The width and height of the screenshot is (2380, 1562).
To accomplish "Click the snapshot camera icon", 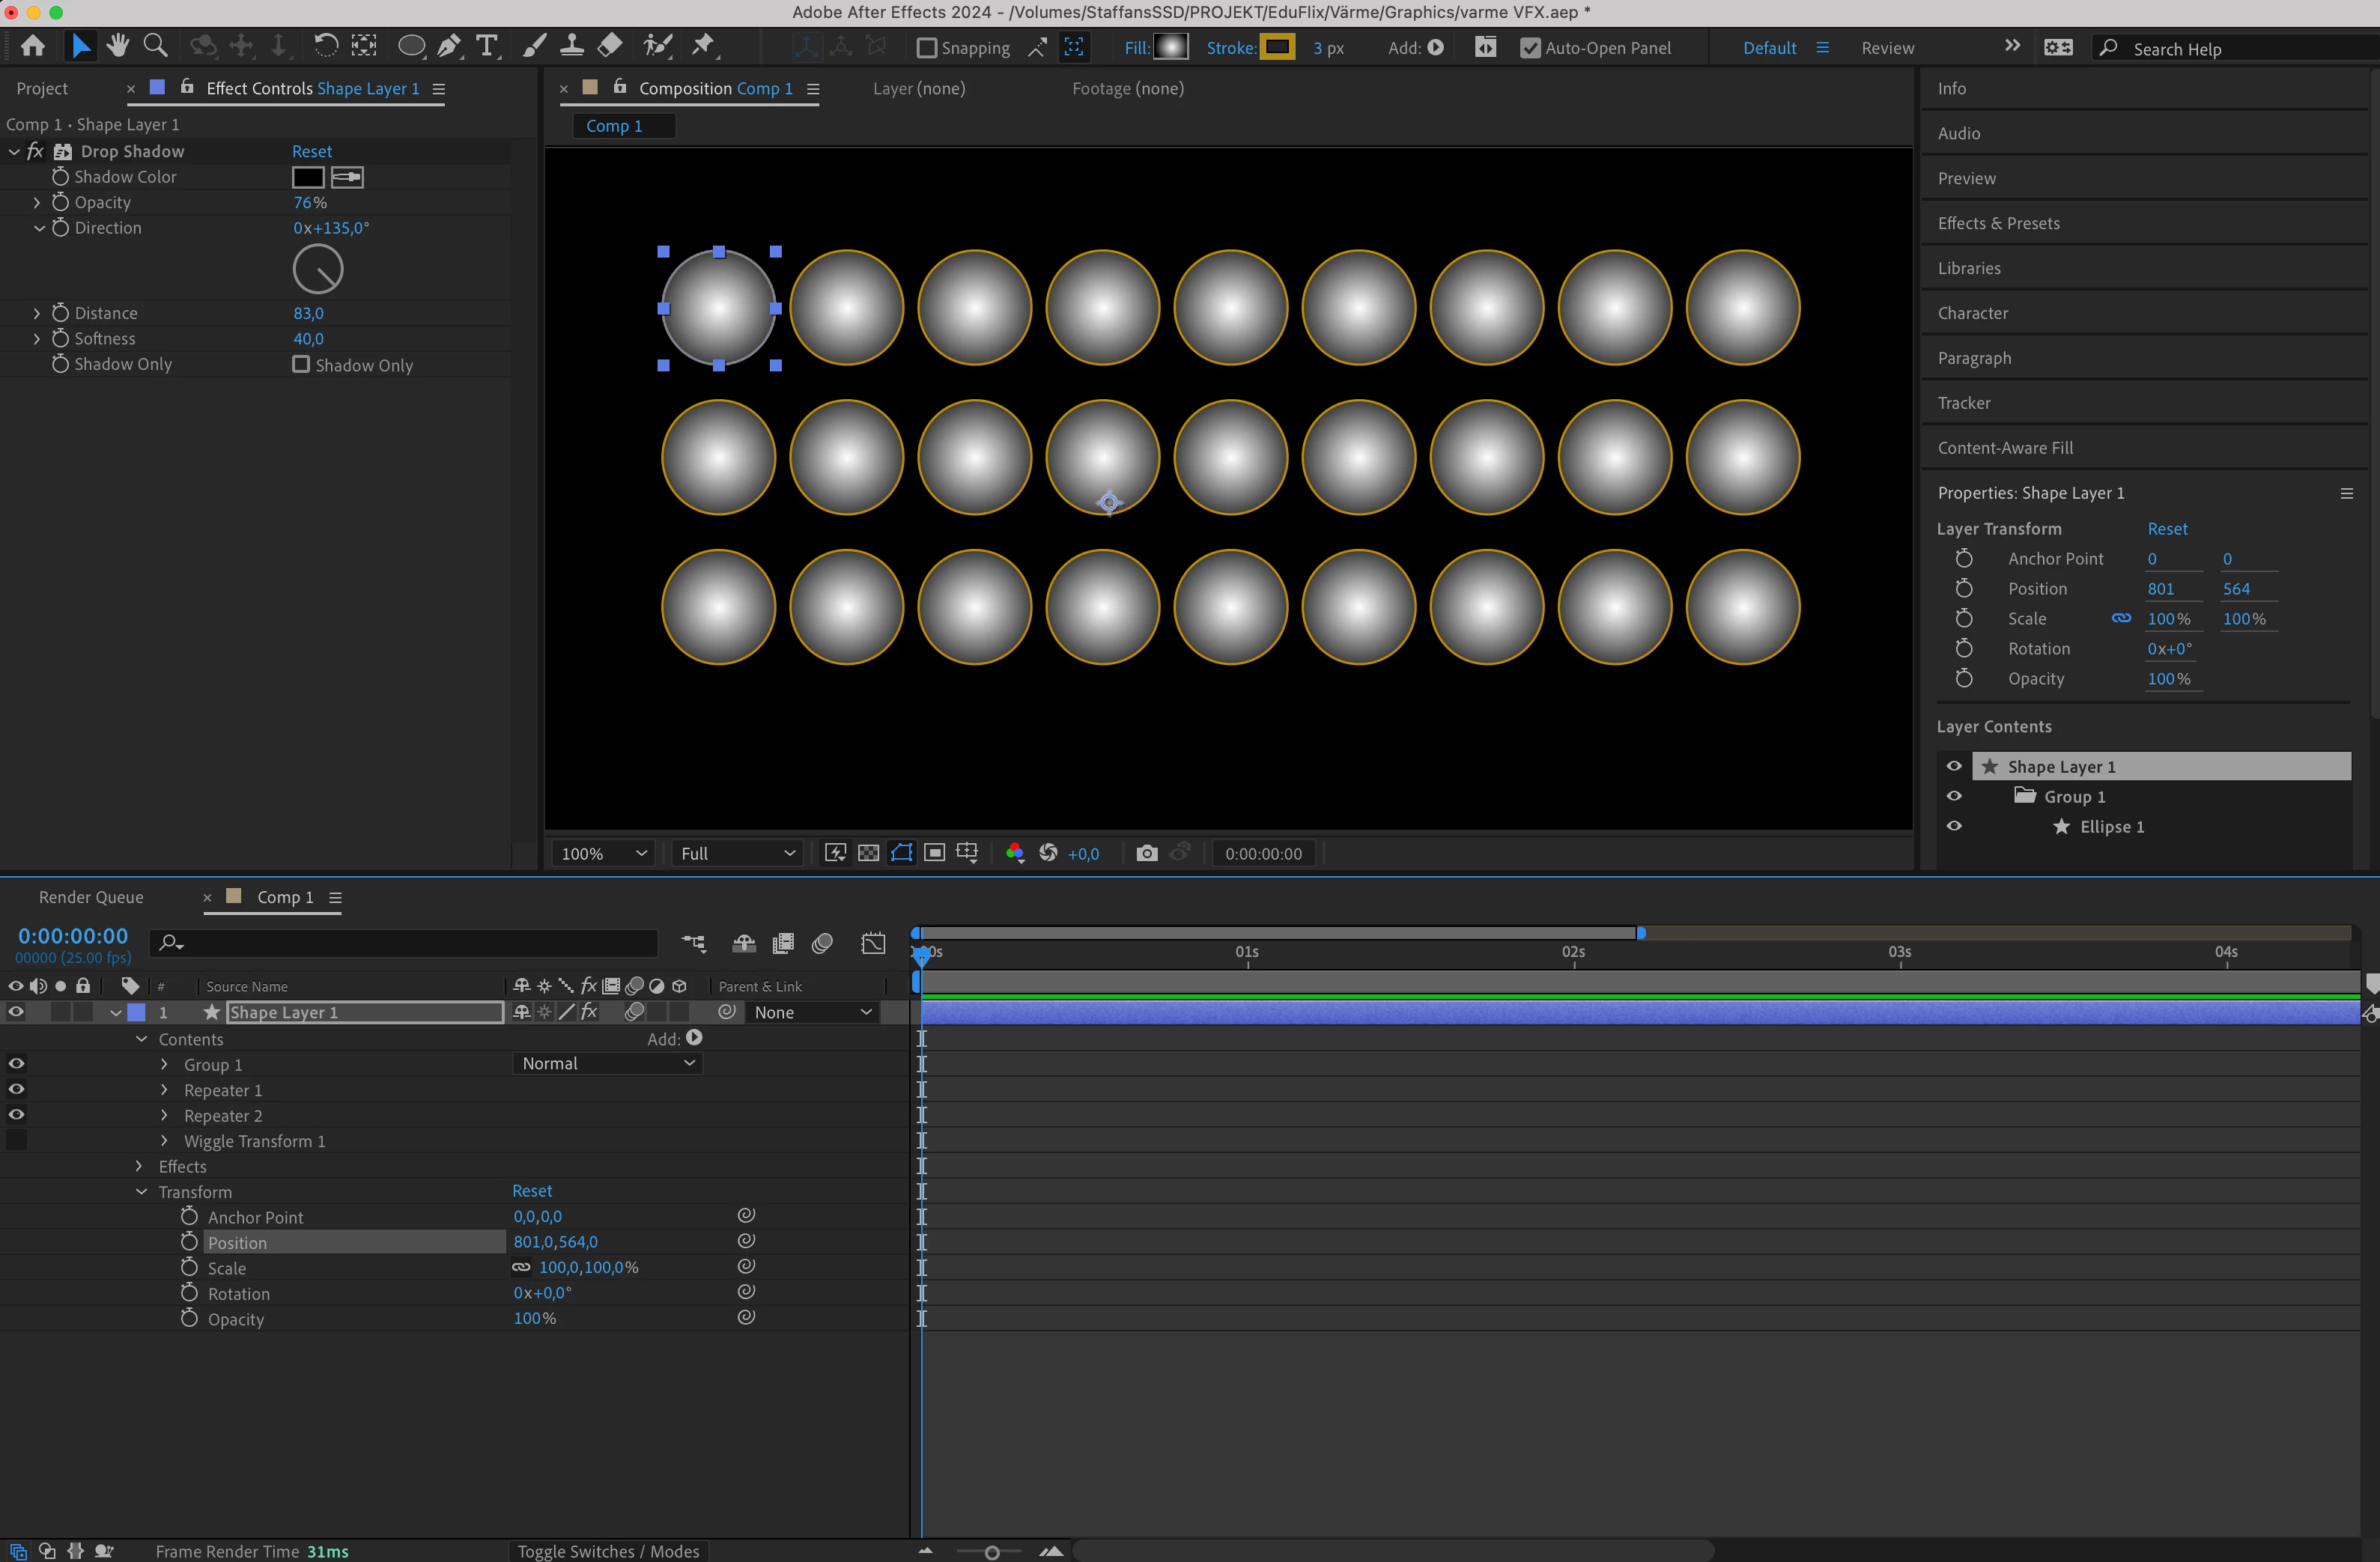I will [1147, 853].
